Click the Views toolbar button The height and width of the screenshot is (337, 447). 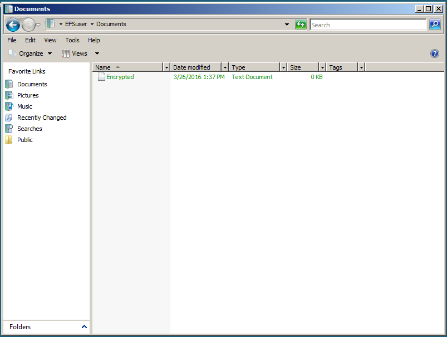[x=75, y=53]
